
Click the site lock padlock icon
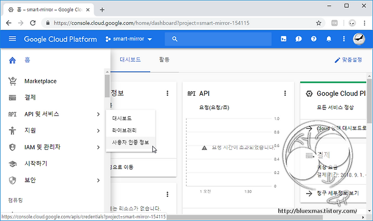tap(48, 23)
